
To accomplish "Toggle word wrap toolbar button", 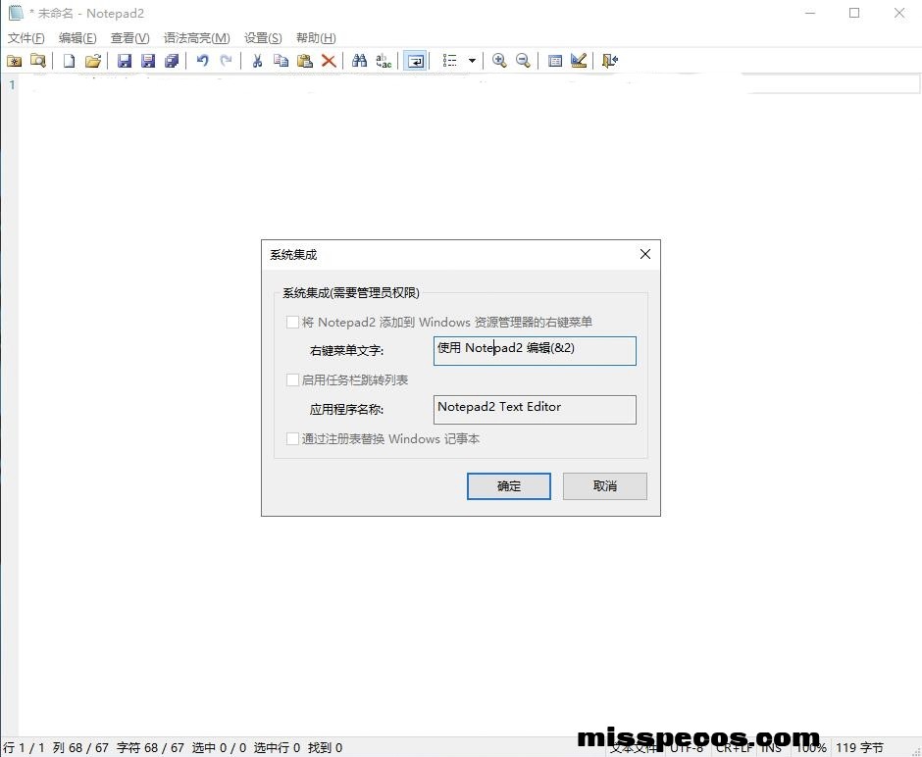I will tap(415, 61).
